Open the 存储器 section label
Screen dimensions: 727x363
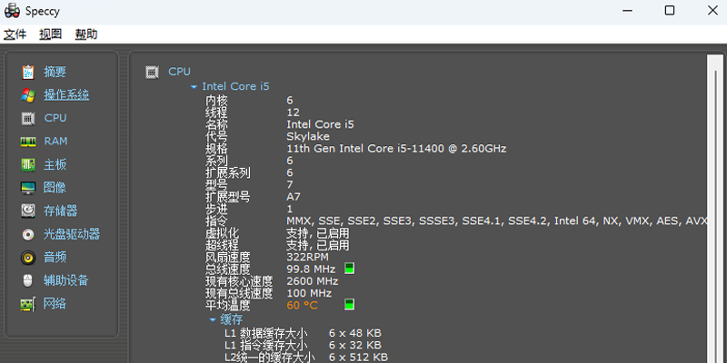[61, 211]
